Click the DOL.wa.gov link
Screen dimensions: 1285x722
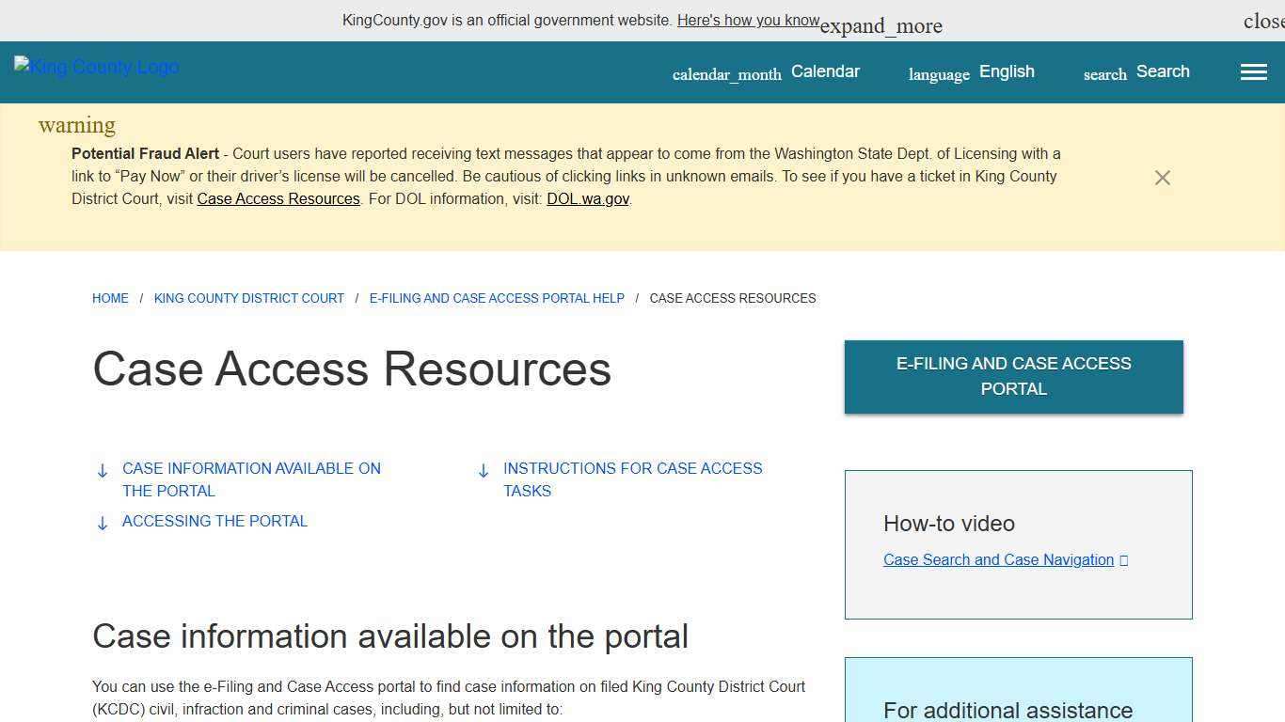click(x=587, y=198)
